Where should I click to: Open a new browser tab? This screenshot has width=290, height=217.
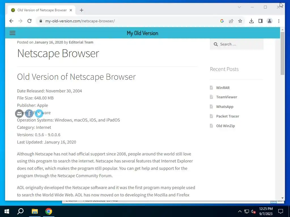click(82, 10)
